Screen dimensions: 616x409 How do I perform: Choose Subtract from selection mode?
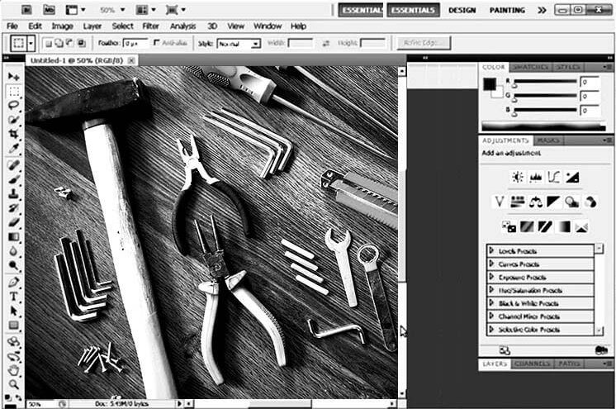tap(70, 43)
